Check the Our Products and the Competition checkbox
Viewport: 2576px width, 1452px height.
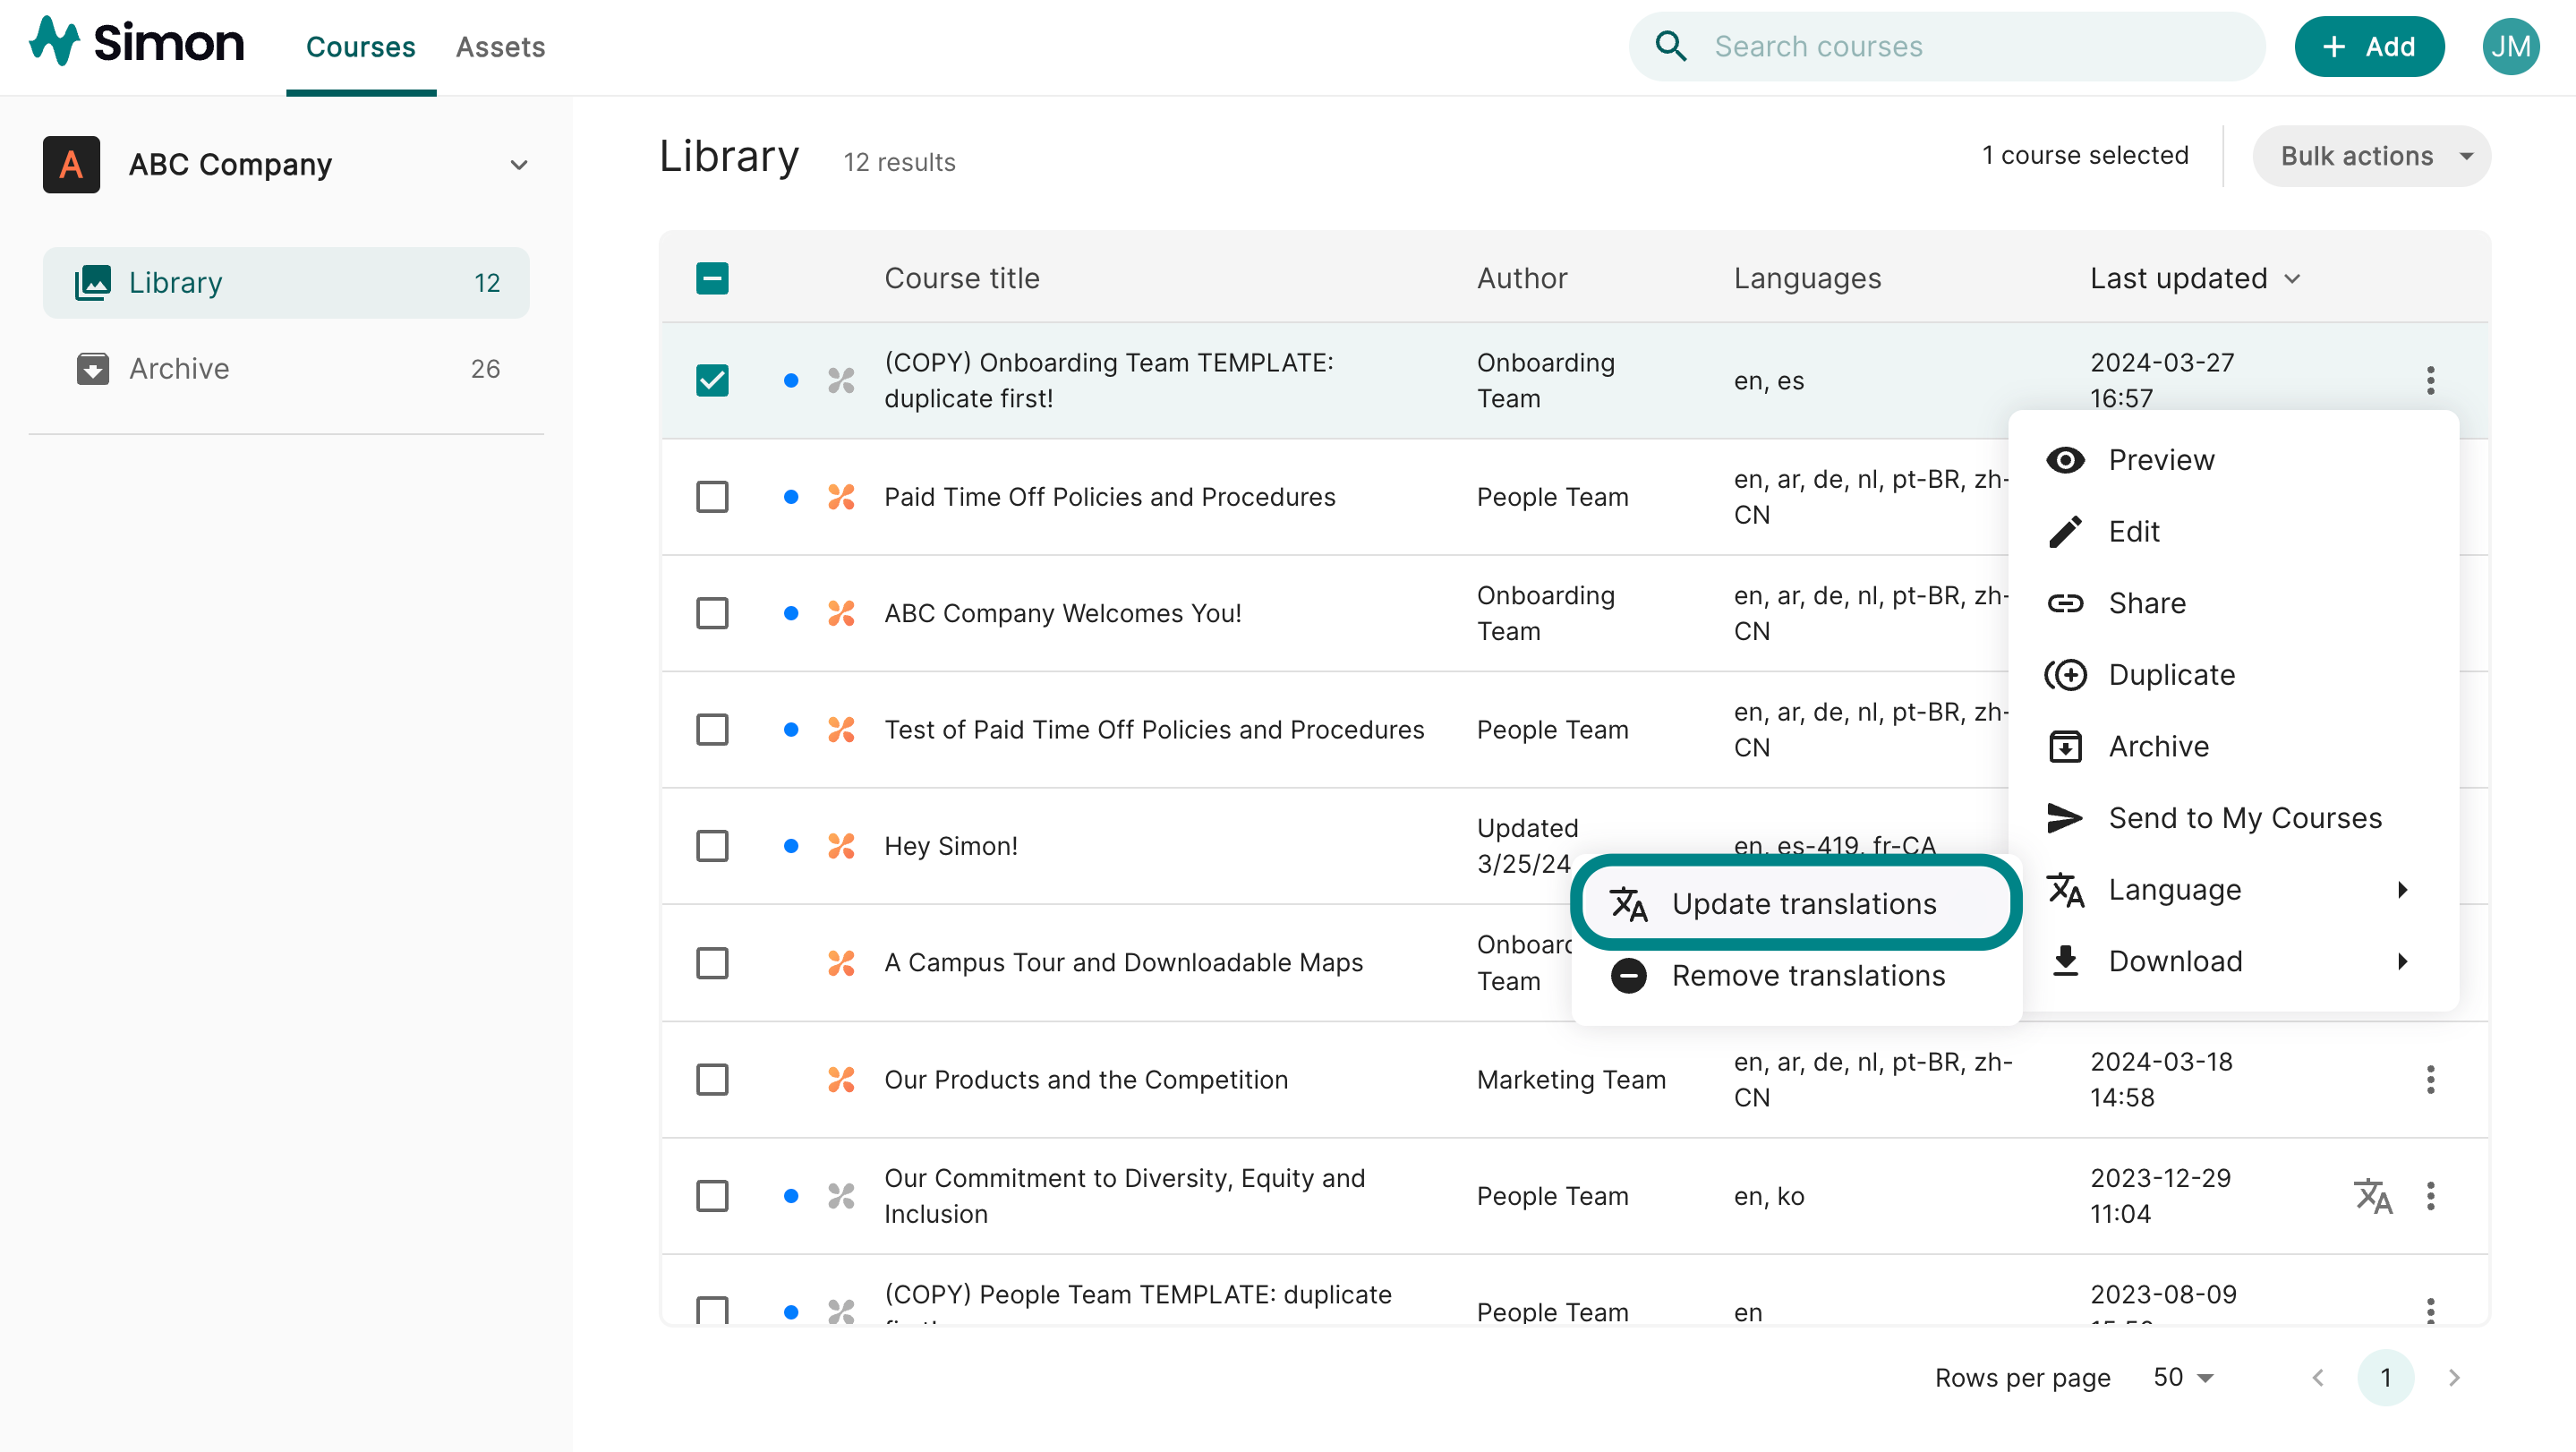(712, 1079)
